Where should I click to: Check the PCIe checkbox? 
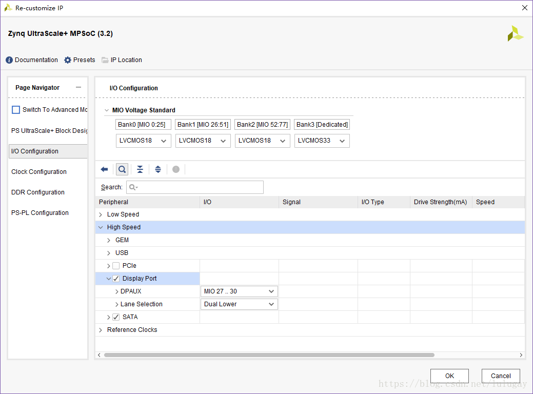(116, 266)
